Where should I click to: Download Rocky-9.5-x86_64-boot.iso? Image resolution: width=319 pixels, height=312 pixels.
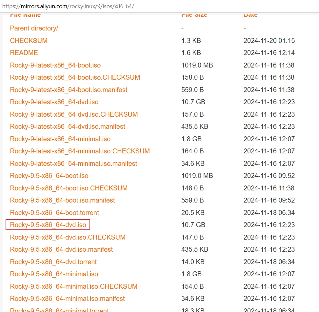tap(49, 176)
